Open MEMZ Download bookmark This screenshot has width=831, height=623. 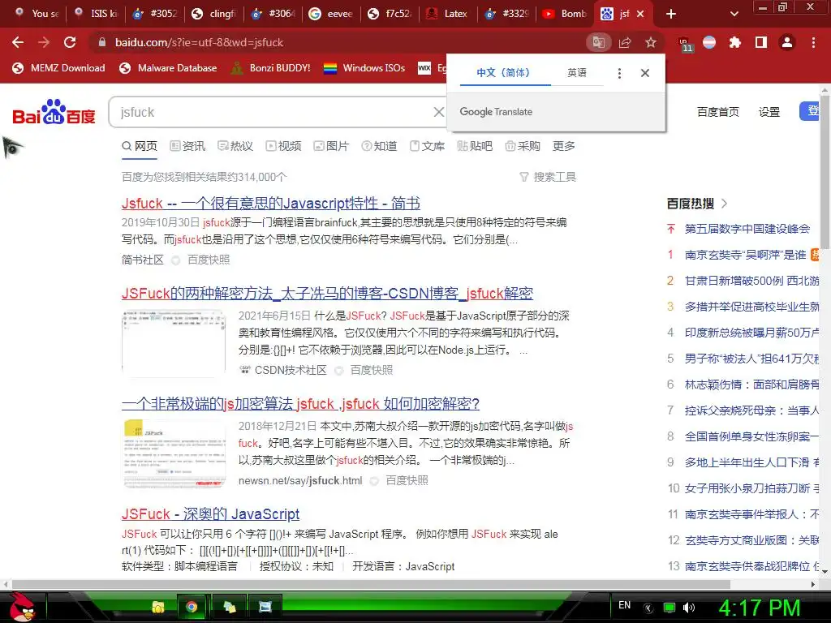tap(58, 68)
